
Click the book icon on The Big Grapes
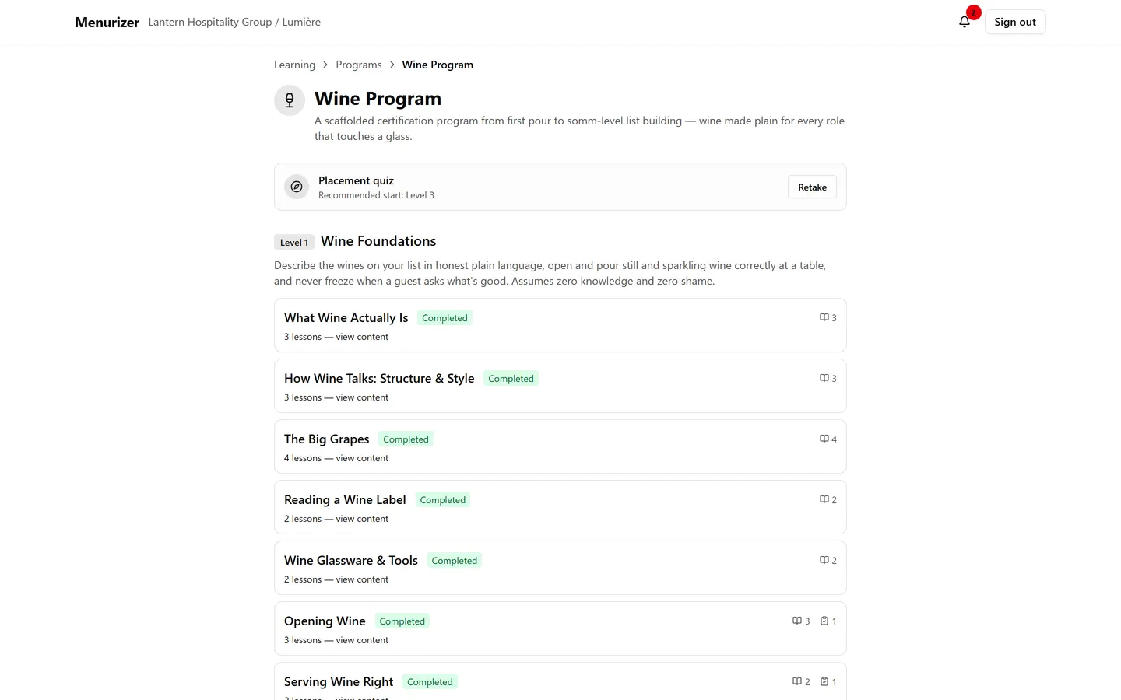click(x=824, y=439)
